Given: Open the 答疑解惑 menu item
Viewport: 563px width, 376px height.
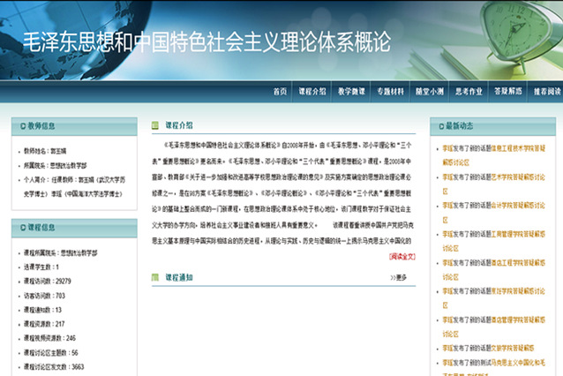Looking at the screenshot, I should point(507,92).
